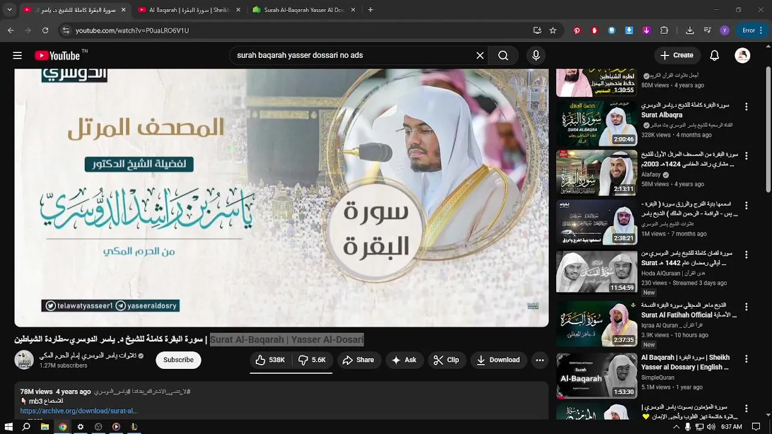Play Alafasy 2:13:11 thumbnail
The height and width of the screenshot is (434, 772).
click(x=596, y=173)
